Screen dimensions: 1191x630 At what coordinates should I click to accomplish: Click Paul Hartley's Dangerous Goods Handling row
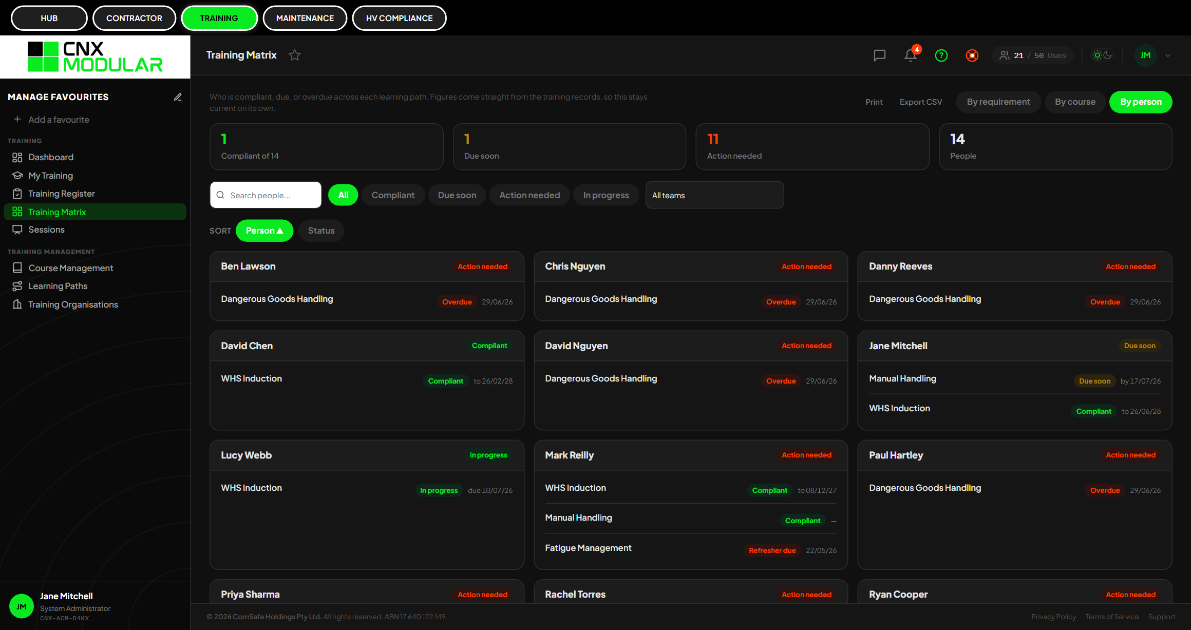1015,488
